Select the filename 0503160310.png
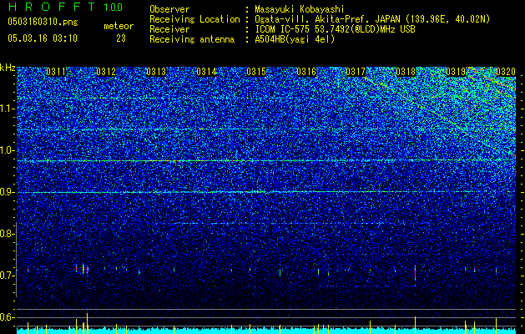This screenshot has height=334, width=525. (x=43, y=22)
